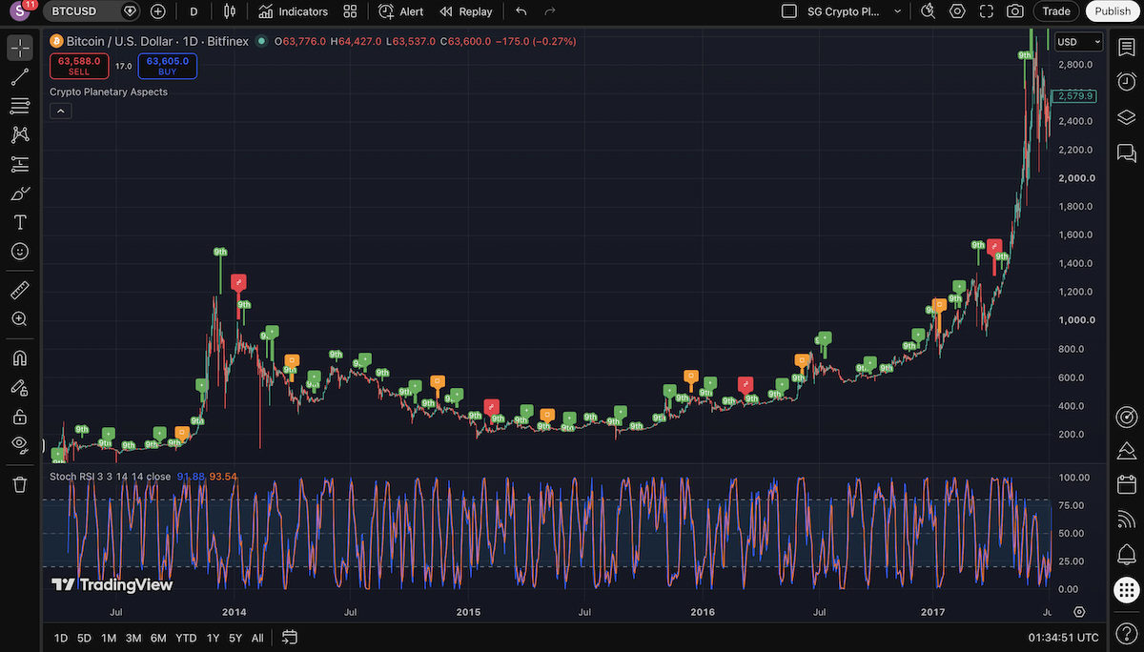Toggle bar Replay mode
The height and width of the screenshot is (652, 1144).
tap(466, 11)
